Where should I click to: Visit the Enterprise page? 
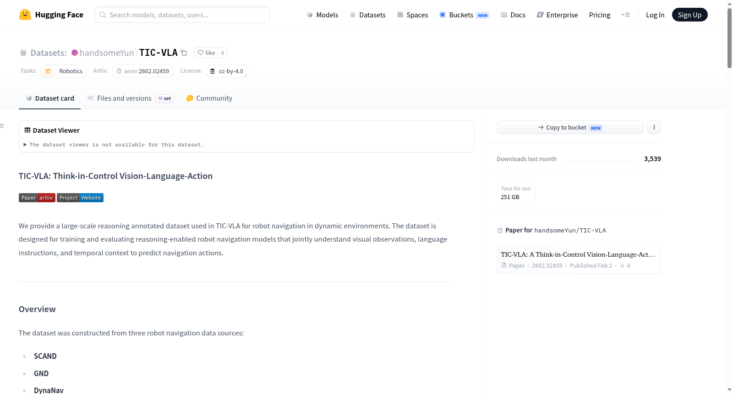click(557, 15)
